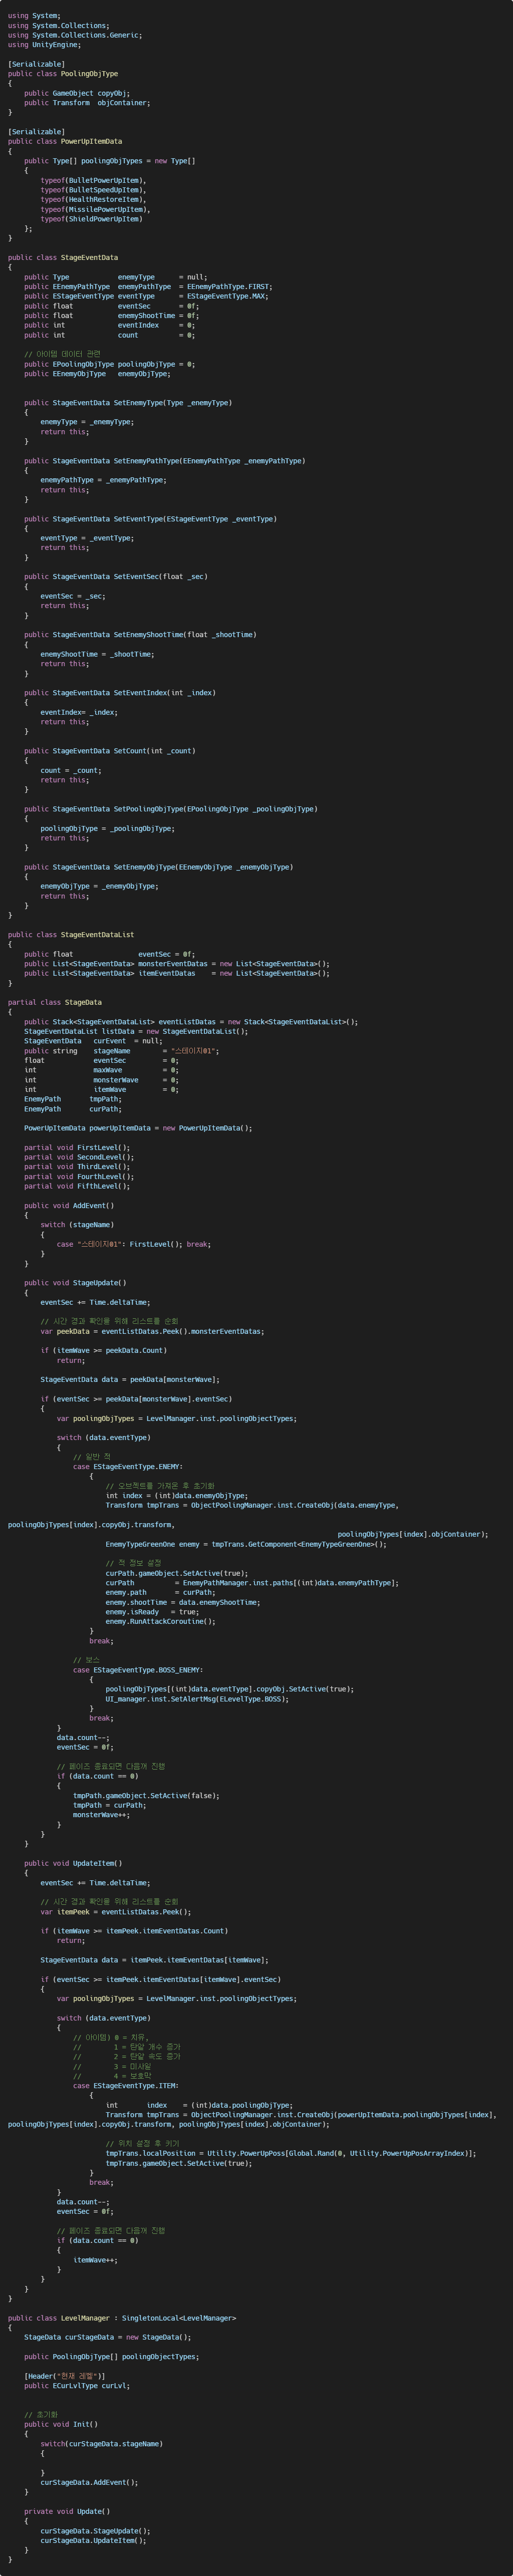This screenshot has height=2576, width=513.
Task: Click the "curStageData.AddEvent();" line
Action: pos(89,2483)
